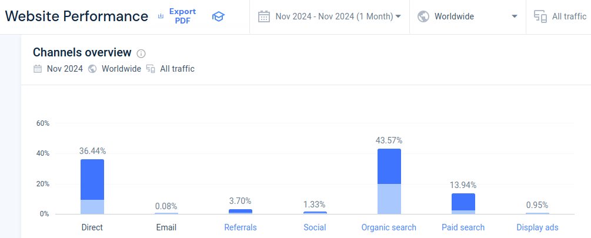The image size is (591, 238).
Task: Open the graduation cap learning icon
Action: (x=218, y=16)
